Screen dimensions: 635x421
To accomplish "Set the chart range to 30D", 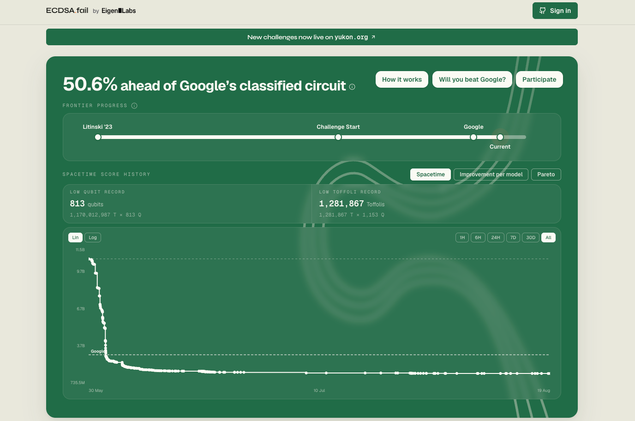I will 531,238.
